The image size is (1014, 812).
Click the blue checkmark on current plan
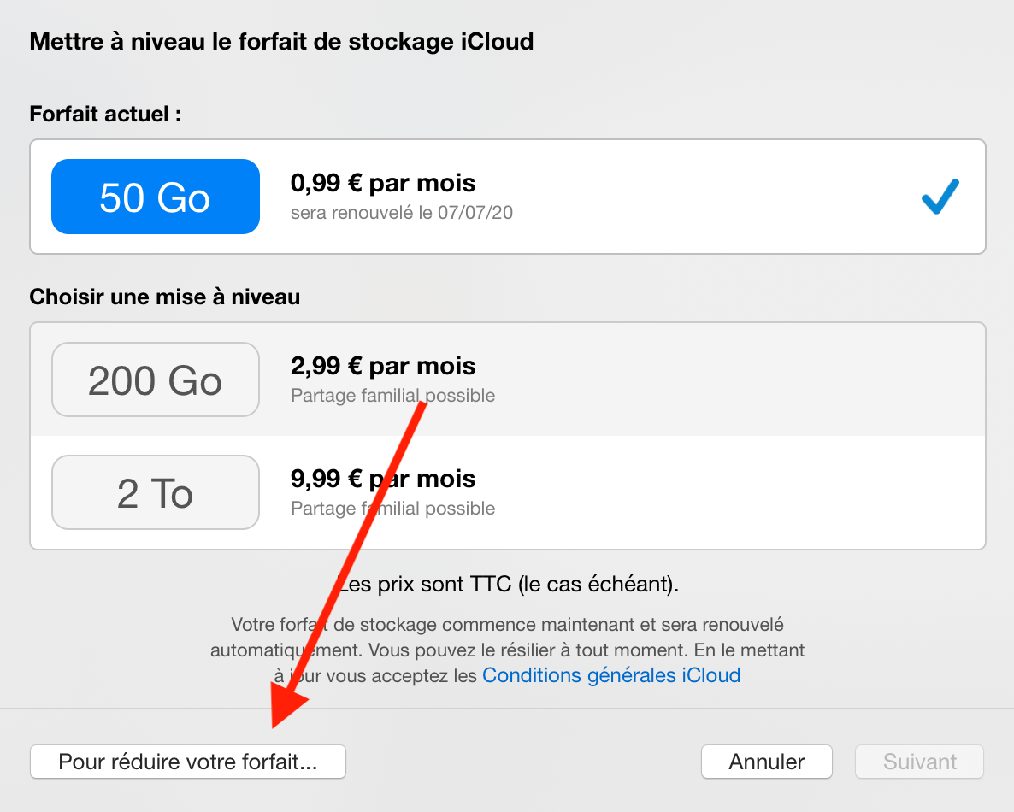pyautogui.click(x=940, y=197)
